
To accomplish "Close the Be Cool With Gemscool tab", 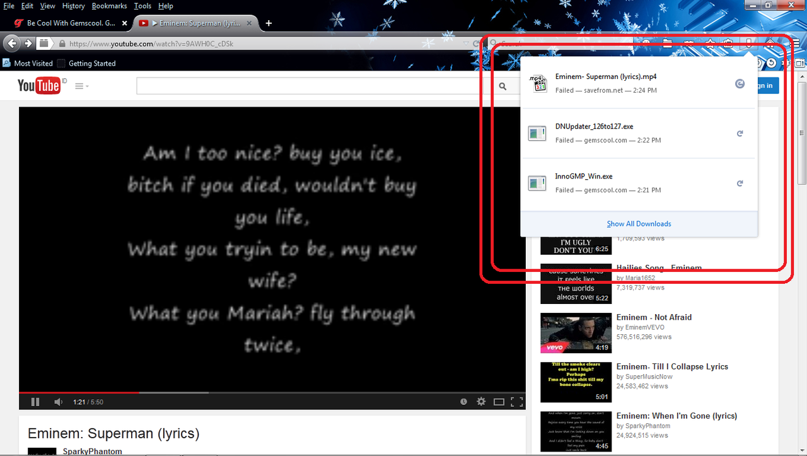I will tap(124, 23).
